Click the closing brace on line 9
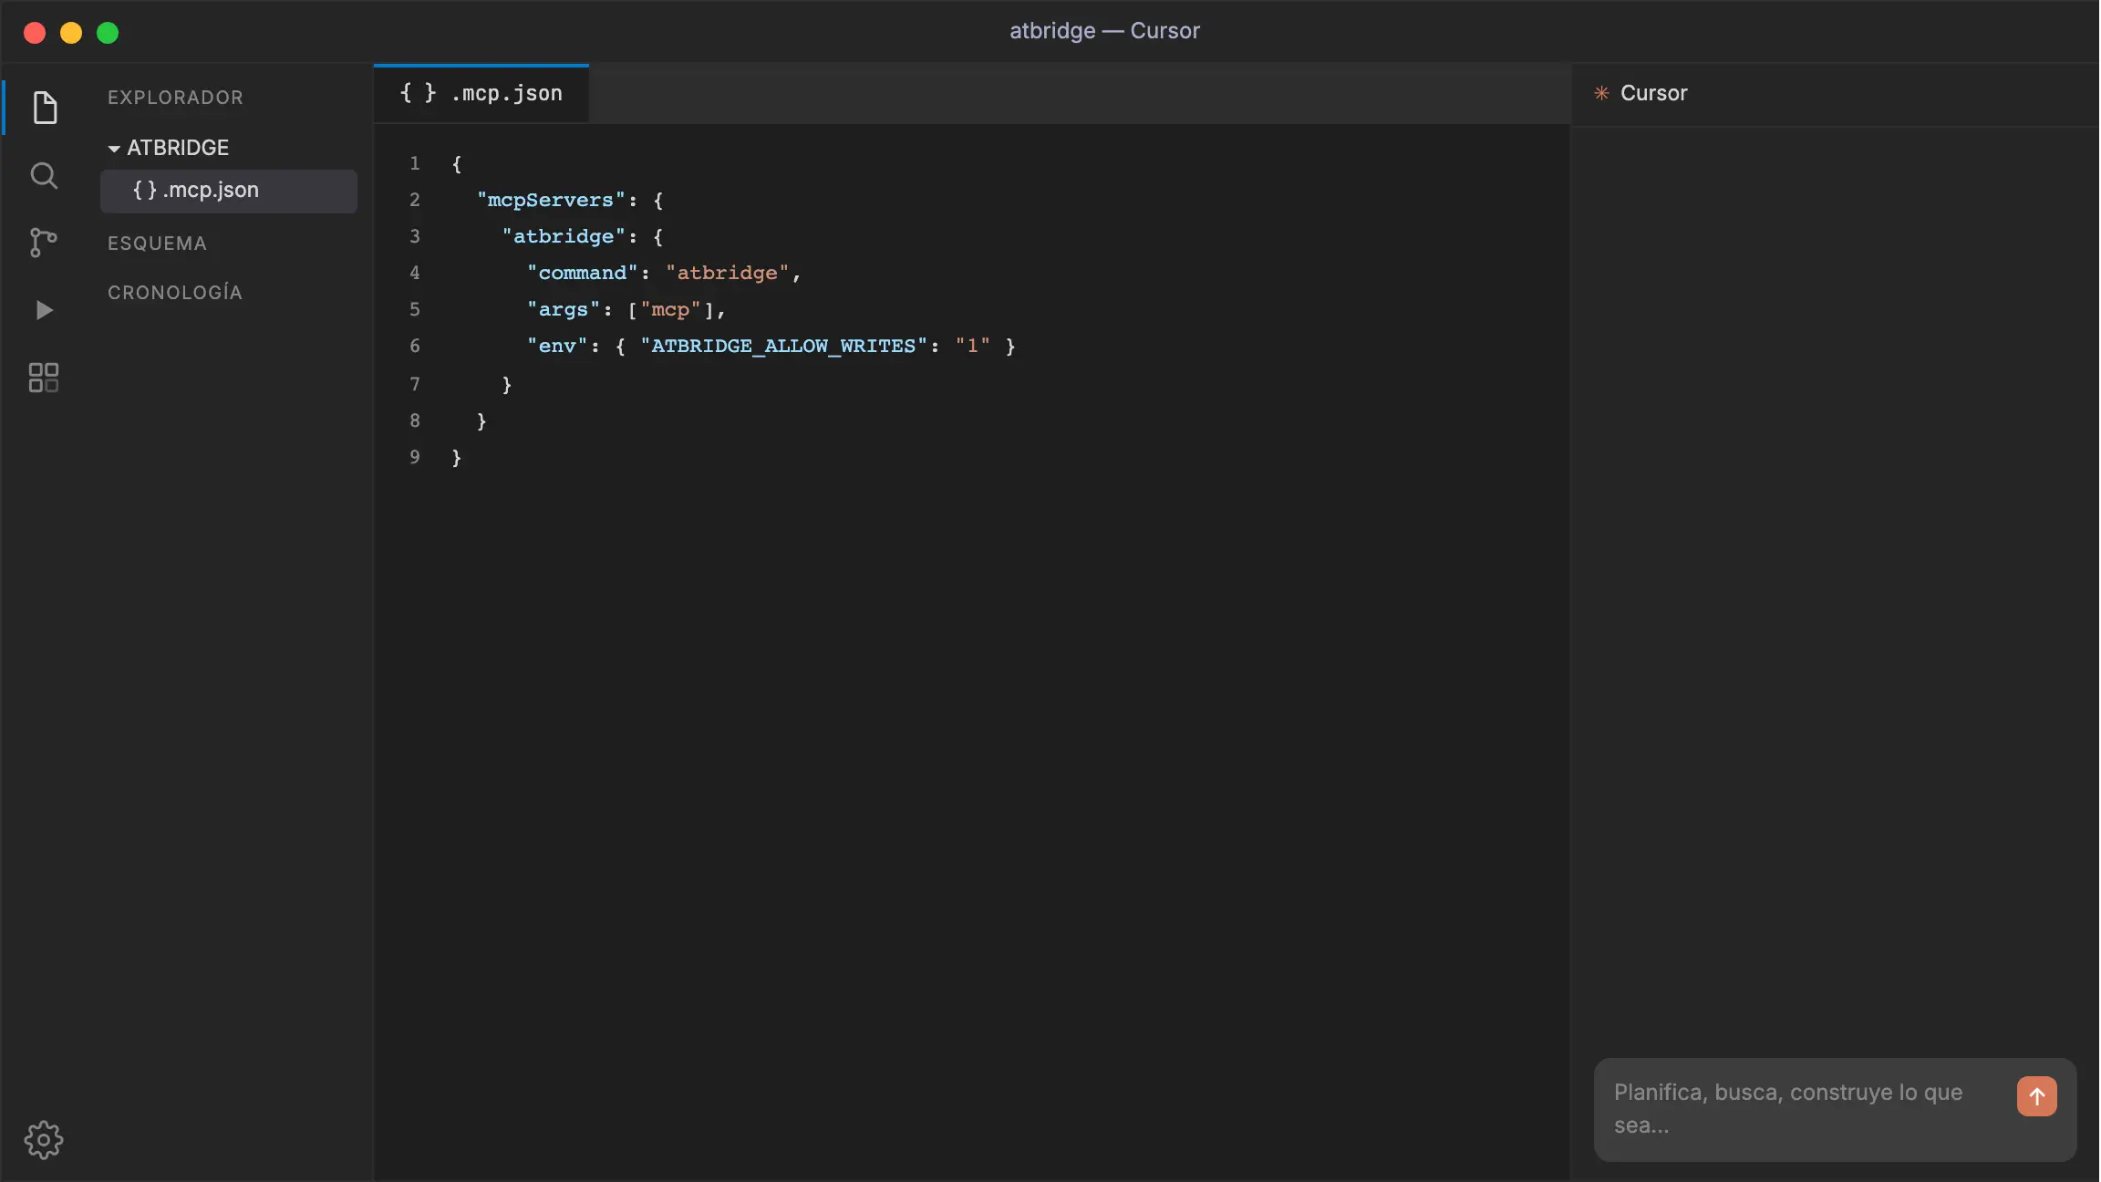Viewport: 2101px width, 1182px height. point(457,458)
